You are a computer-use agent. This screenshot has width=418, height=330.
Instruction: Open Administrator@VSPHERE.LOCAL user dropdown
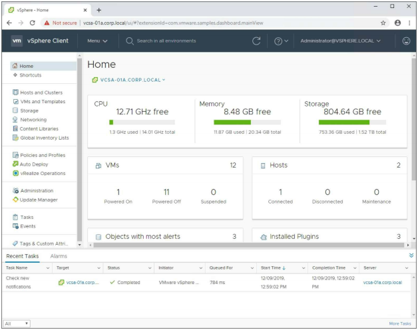[x=340, y=41]
